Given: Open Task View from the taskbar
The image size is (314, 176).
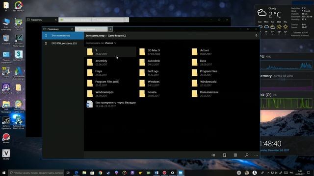Looking at the screenshot, I should click(x=68, y=173).
